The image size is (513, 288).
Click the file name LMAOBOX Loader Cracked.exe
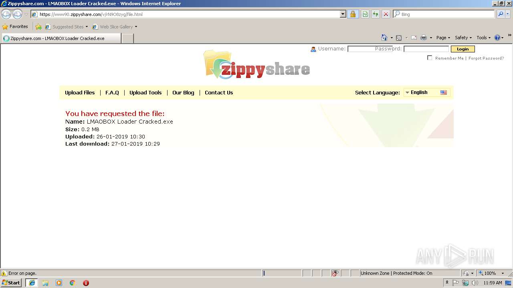click(130, 122)
